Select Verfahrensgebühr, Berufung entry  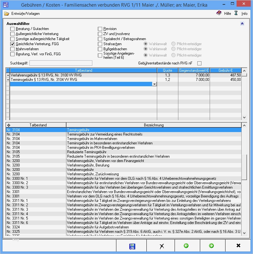click(x=124, y=165)
